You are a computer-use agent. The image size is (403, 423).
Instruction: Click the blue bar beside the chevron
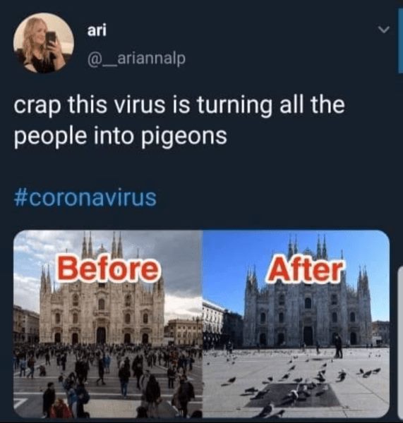(x=401, y=40)
